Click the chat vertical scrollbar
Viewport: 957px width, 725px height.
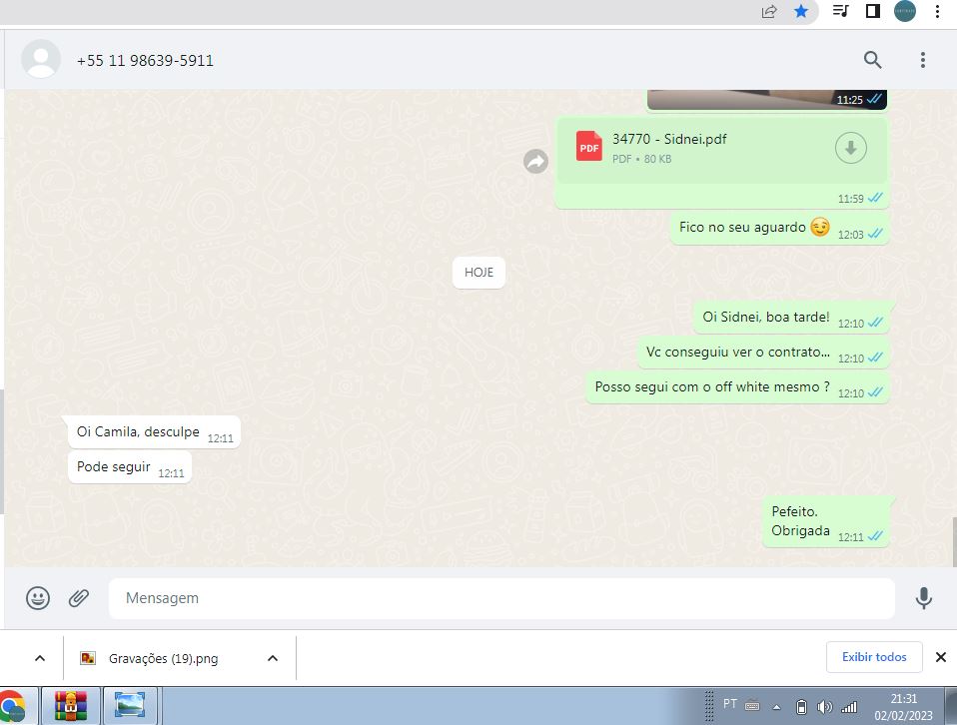tap(954, 540)
